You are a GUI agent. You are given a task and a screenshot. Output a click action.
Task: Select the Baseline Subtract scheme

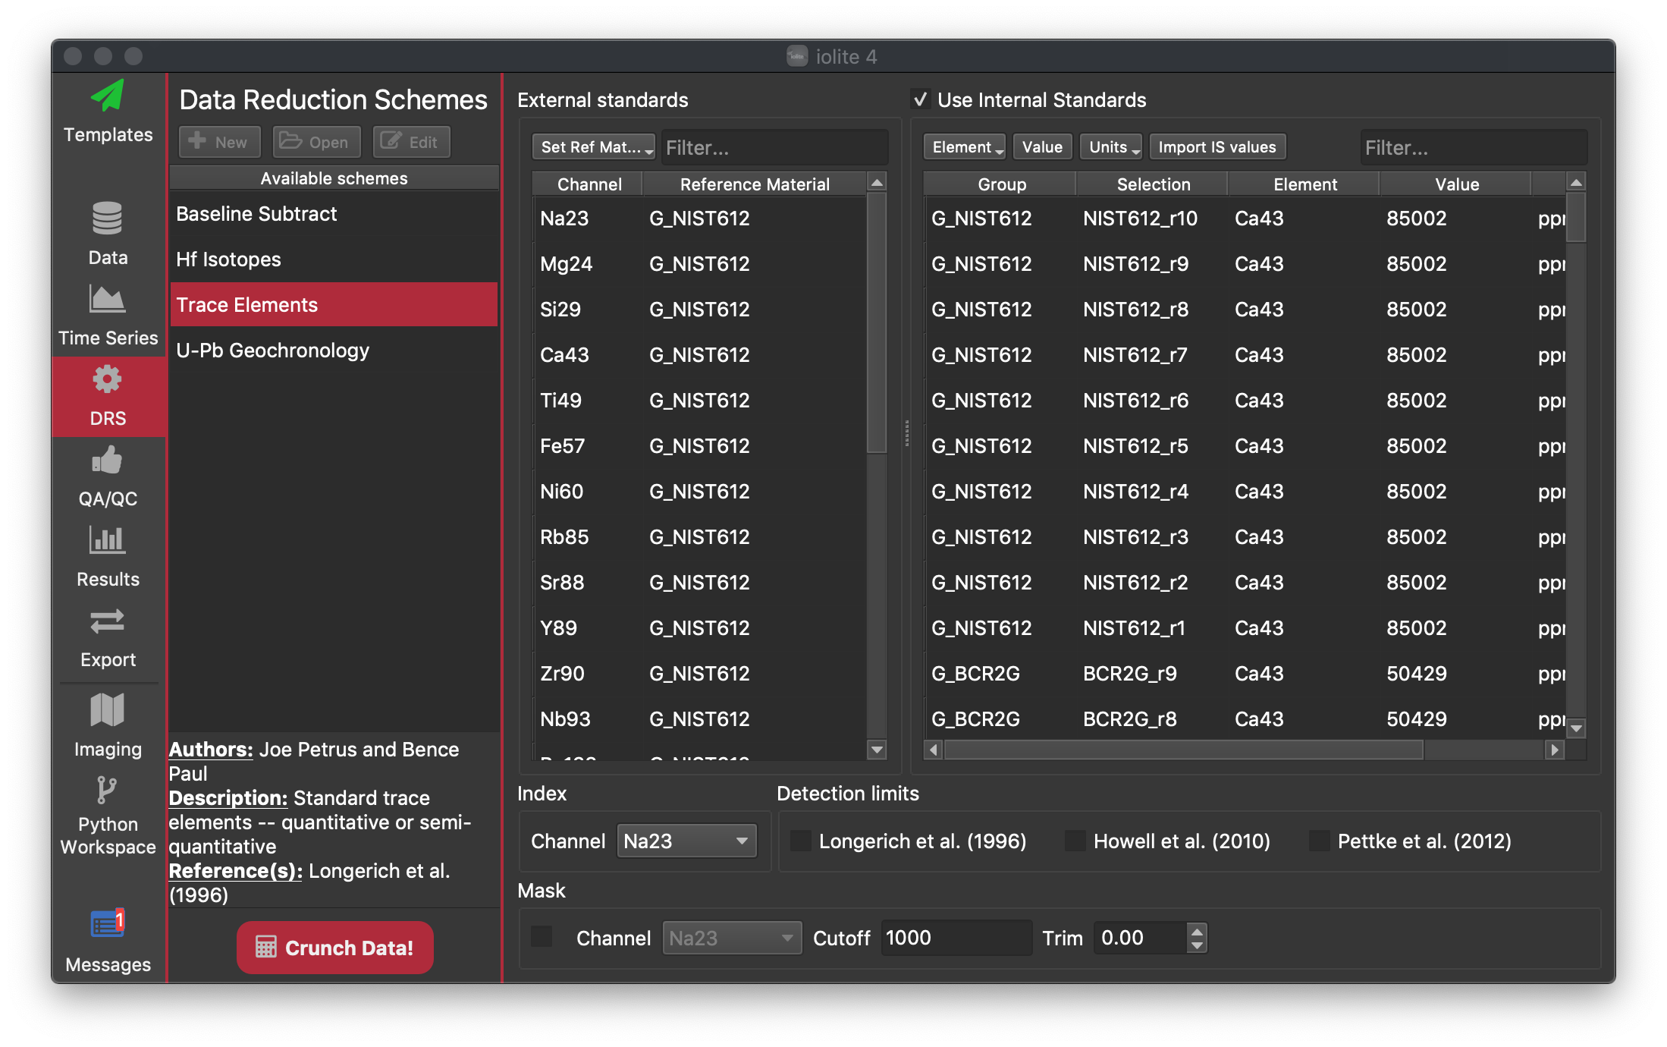(334, 214)
